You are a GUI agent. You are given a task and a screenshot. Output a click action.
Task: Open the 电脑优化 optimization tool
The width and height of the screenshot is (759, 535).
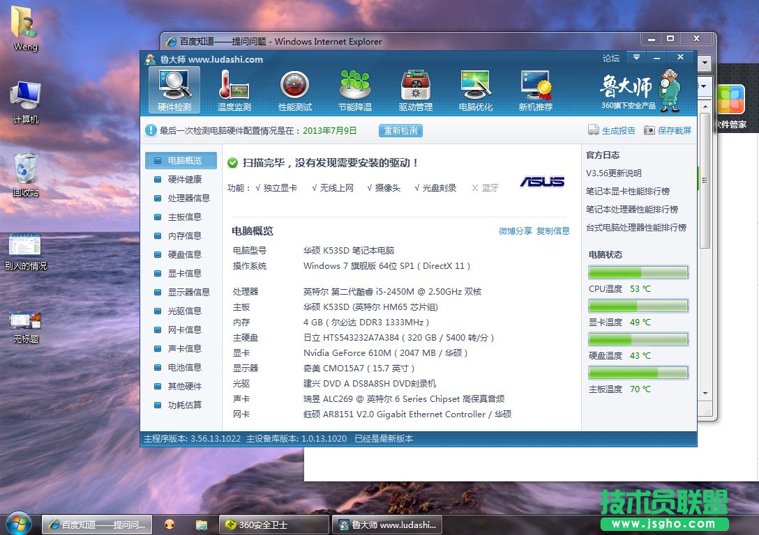(476, 89)
